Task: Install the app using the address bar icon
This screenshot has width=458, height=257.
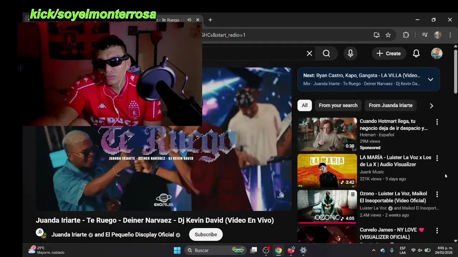Action: tap(376, 35)
